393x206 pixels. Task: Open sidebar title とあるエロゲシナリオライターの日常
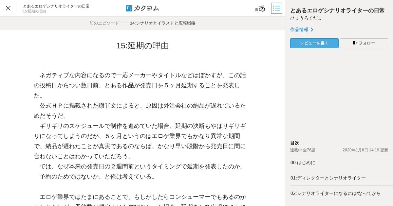point(337,10)
